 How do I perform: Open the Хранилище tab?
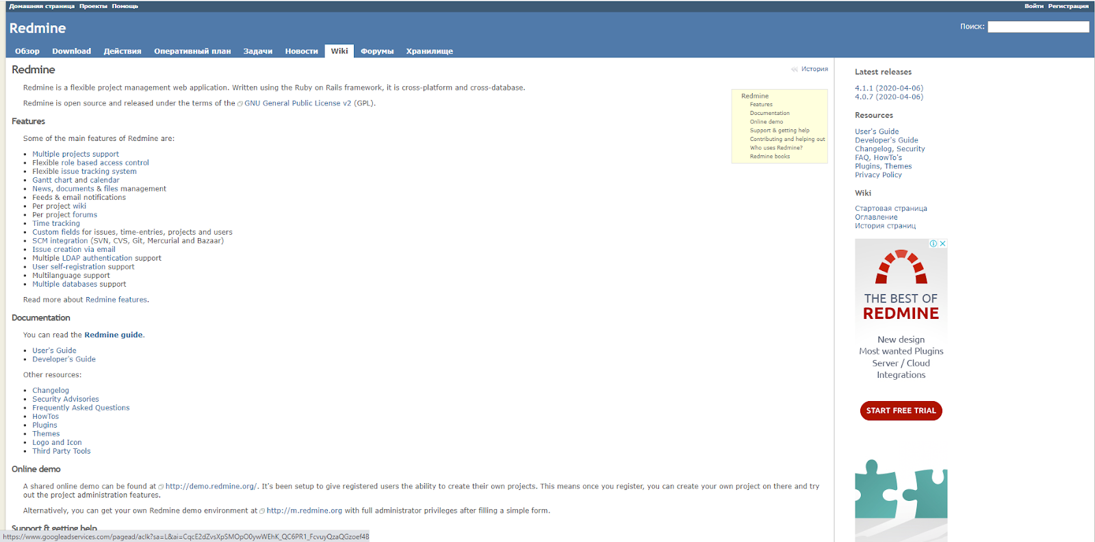point(430,51)
